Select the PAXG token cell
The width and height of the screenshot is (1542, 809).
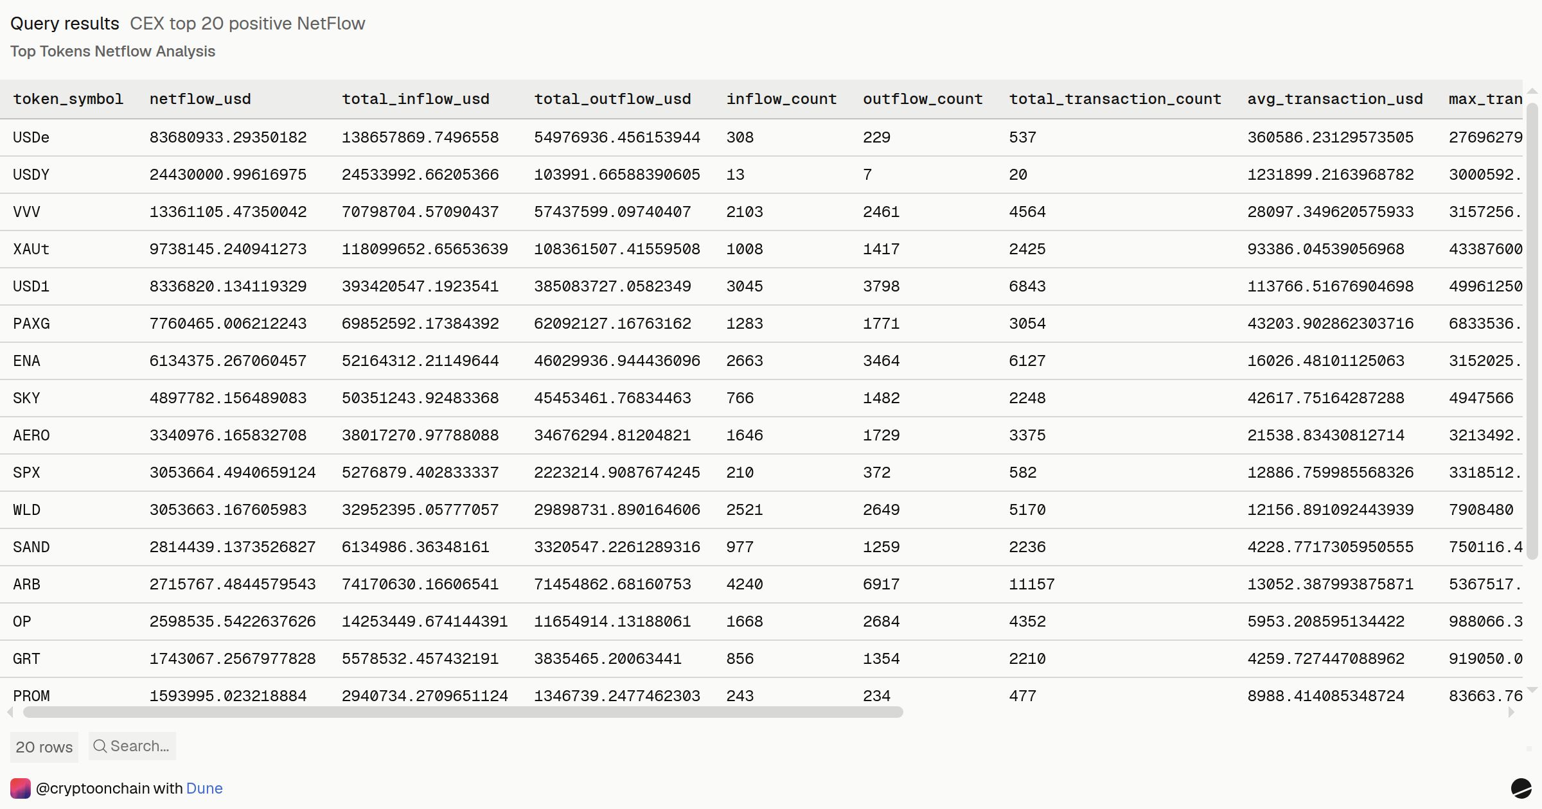[x=31, y=324]
